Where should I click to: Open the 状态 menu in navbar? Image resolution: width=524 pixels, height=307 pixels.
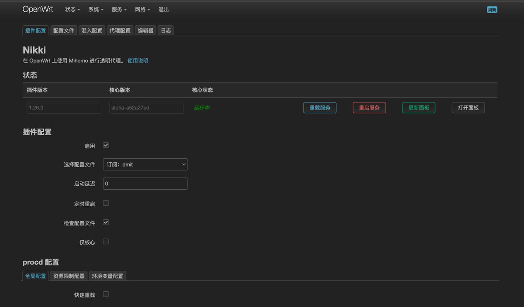pos(72,10)
